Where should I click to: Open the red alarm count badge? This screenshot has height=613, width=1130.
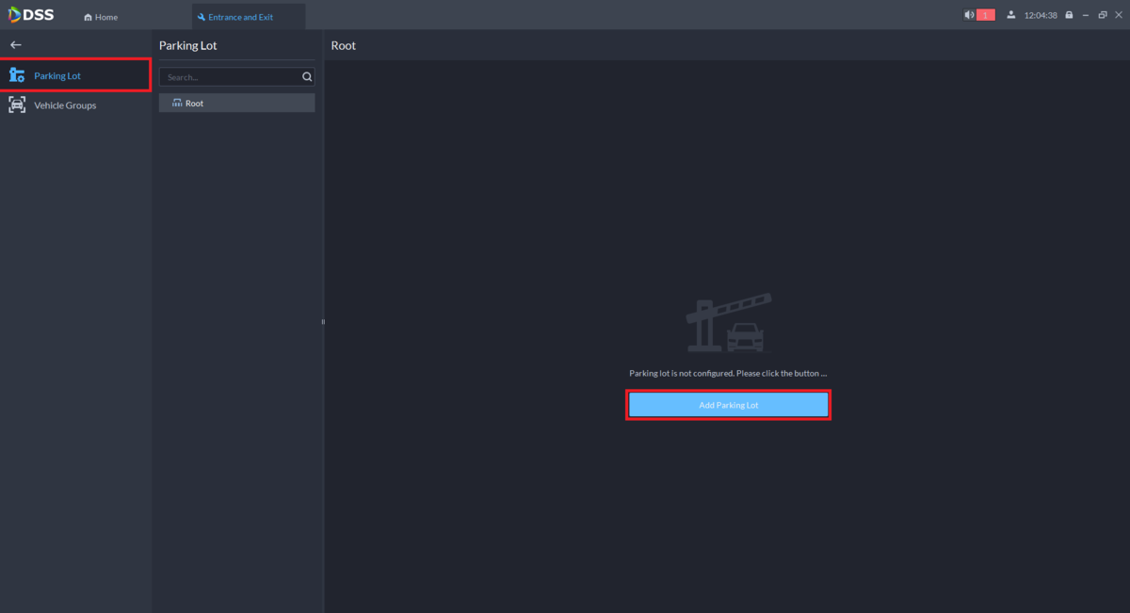986,15
